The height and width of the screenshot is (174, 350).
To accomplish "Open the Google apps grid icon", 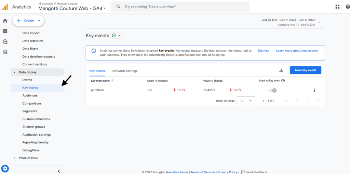I will coord(337,7).
